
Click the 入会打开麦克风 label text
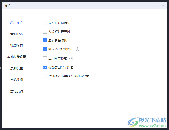pyautogui.click(x=59, y=31)
